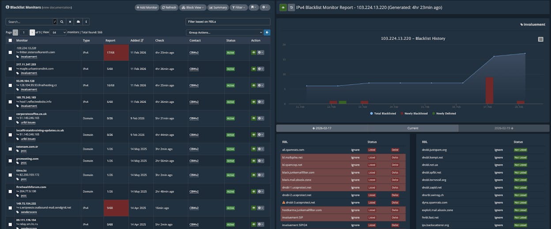
Task: View report for 217.11.247.253 via eye icon
Action: [253, 69]
